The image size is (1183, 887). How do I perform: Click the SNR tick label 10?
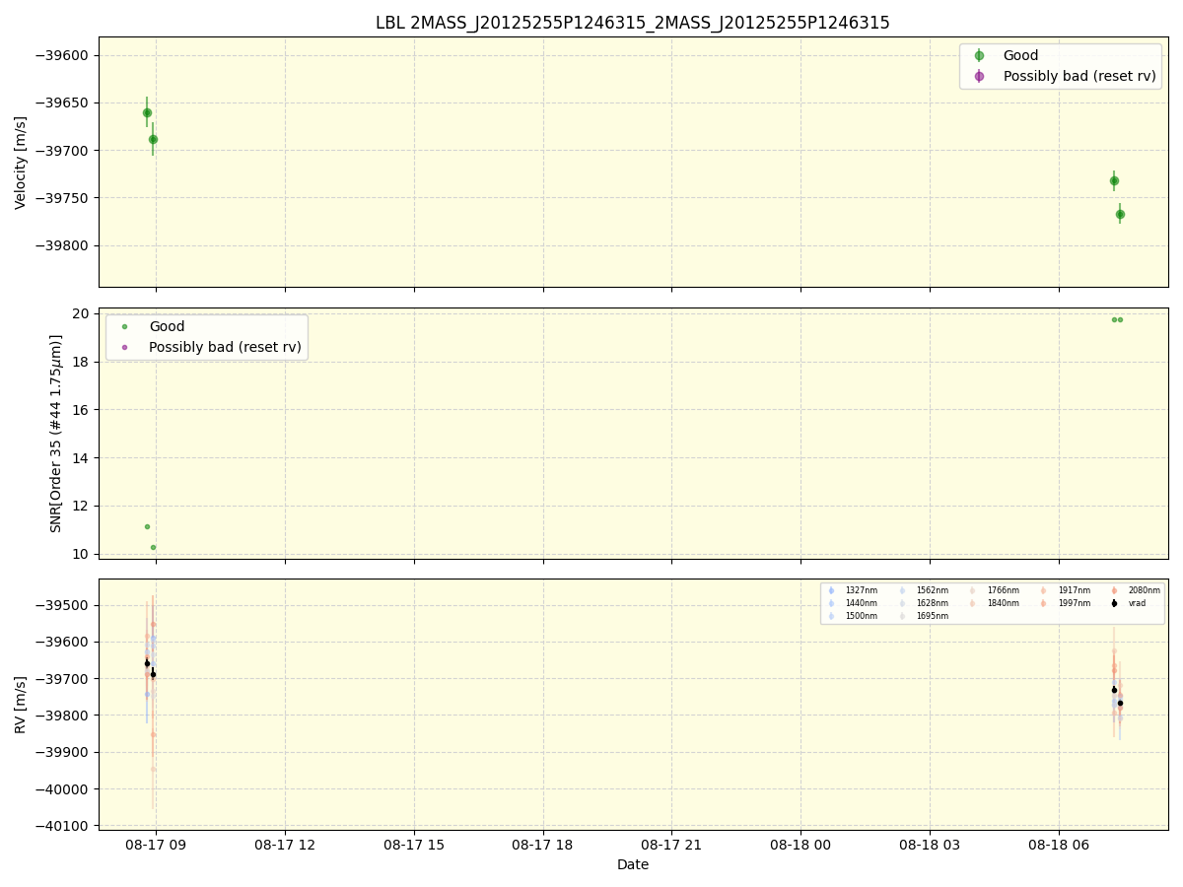[81, 554]
